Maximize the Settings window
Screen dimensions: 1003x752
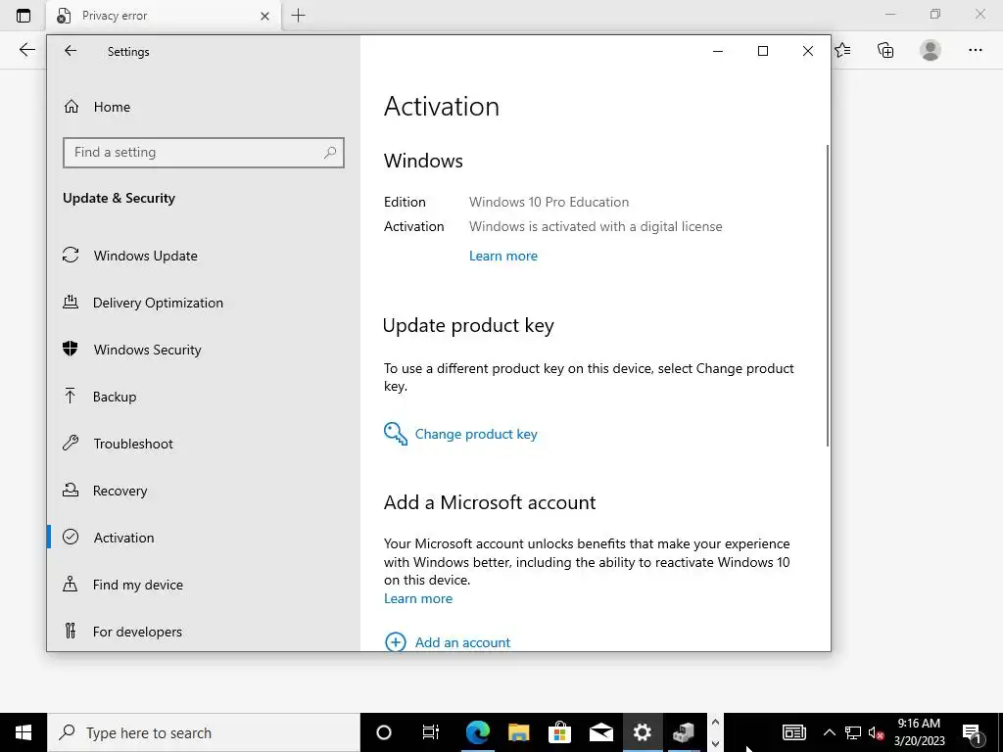pos(762,51)
